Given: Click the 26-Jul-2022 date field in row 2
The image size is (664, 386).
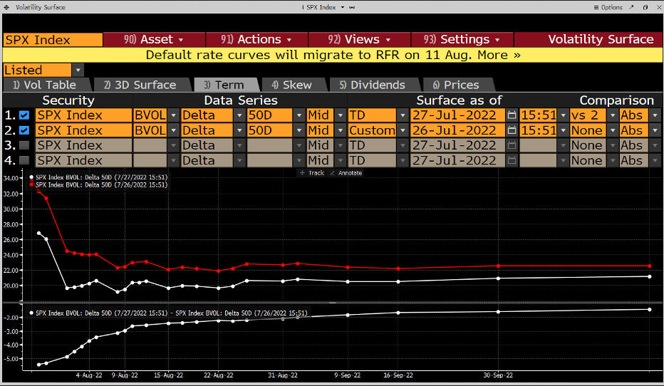Looking at the screenshot, I should tap(457, 130).
